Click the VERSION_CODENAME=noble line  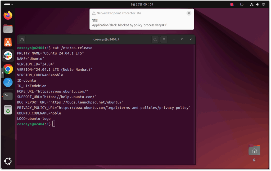click(x=40, y=75)
